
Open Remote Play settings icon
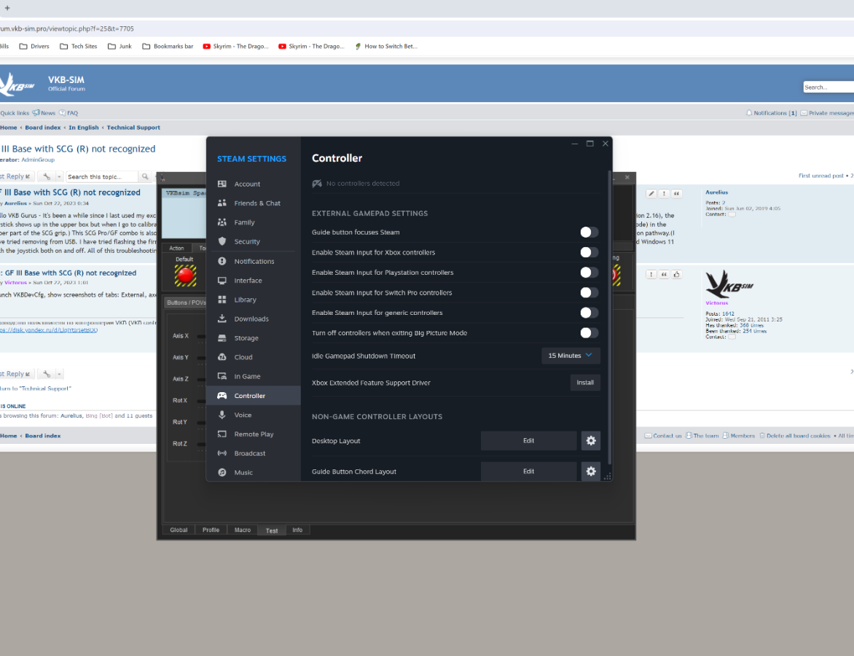pos(222,434)
